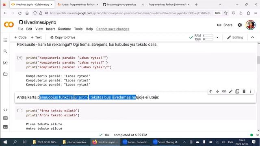Bookmark this page with the star

pos(226,13)
